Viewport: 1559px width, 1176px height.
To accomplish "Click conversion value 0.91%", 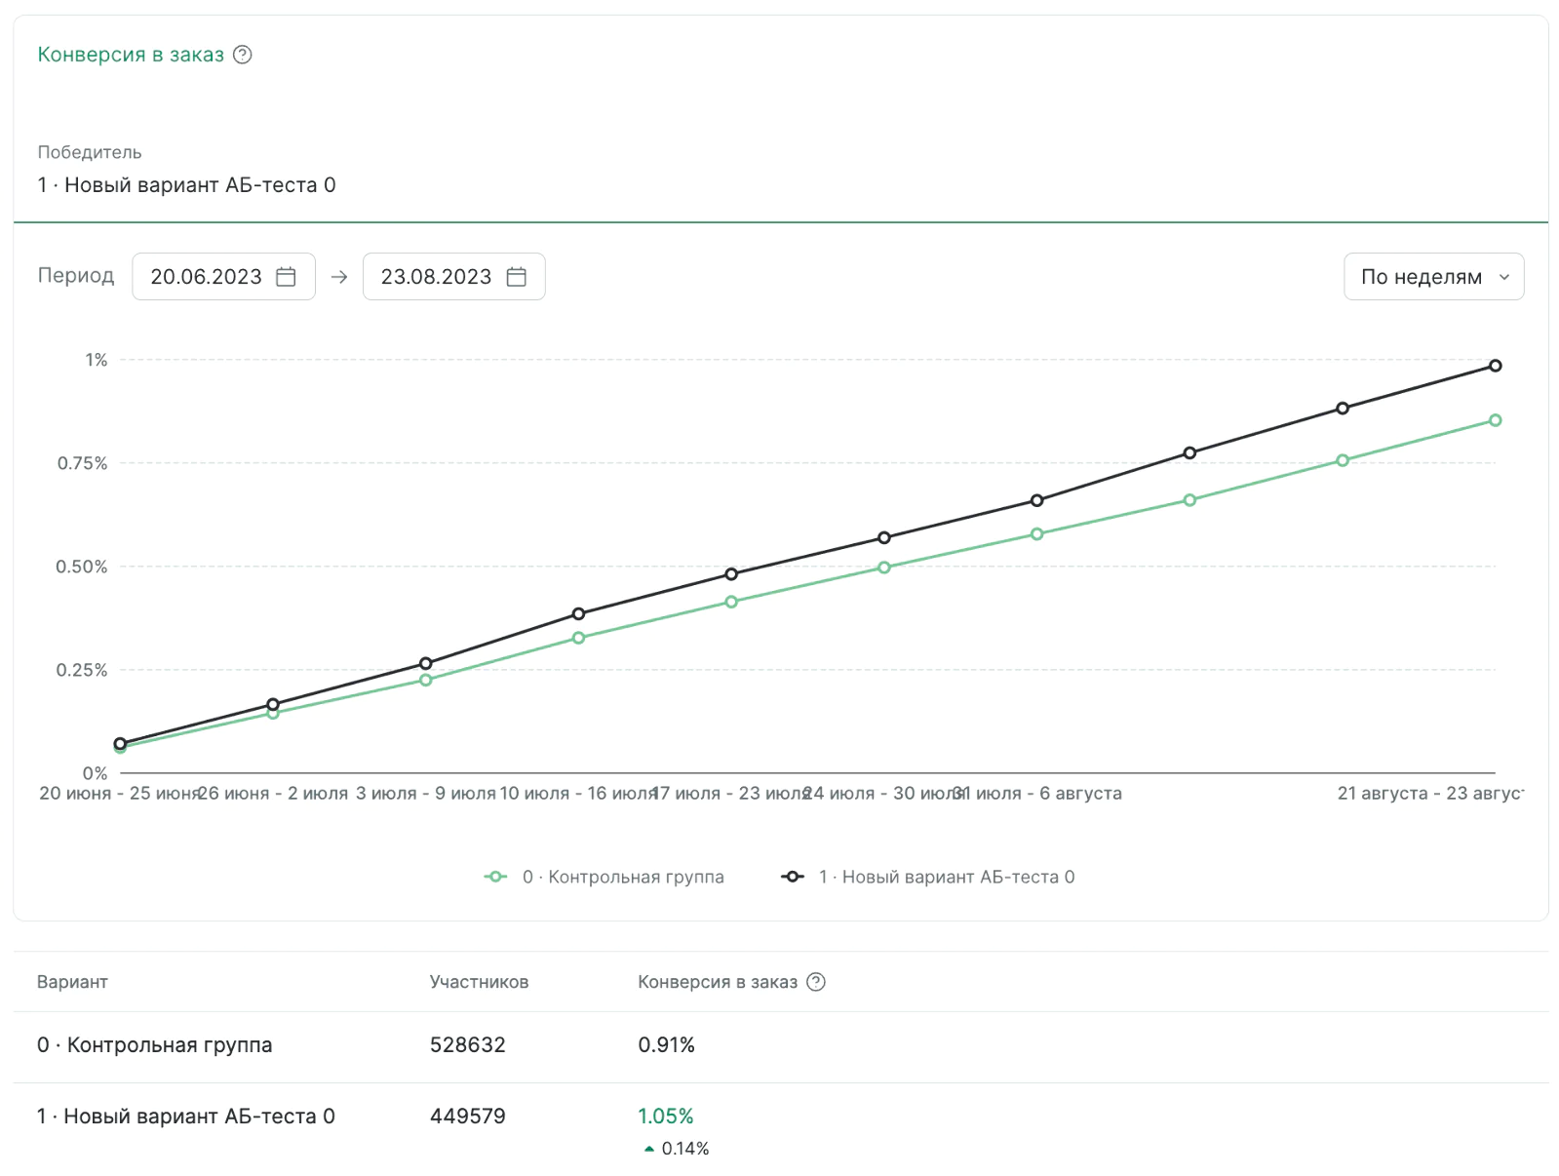I will (666, 1045).
